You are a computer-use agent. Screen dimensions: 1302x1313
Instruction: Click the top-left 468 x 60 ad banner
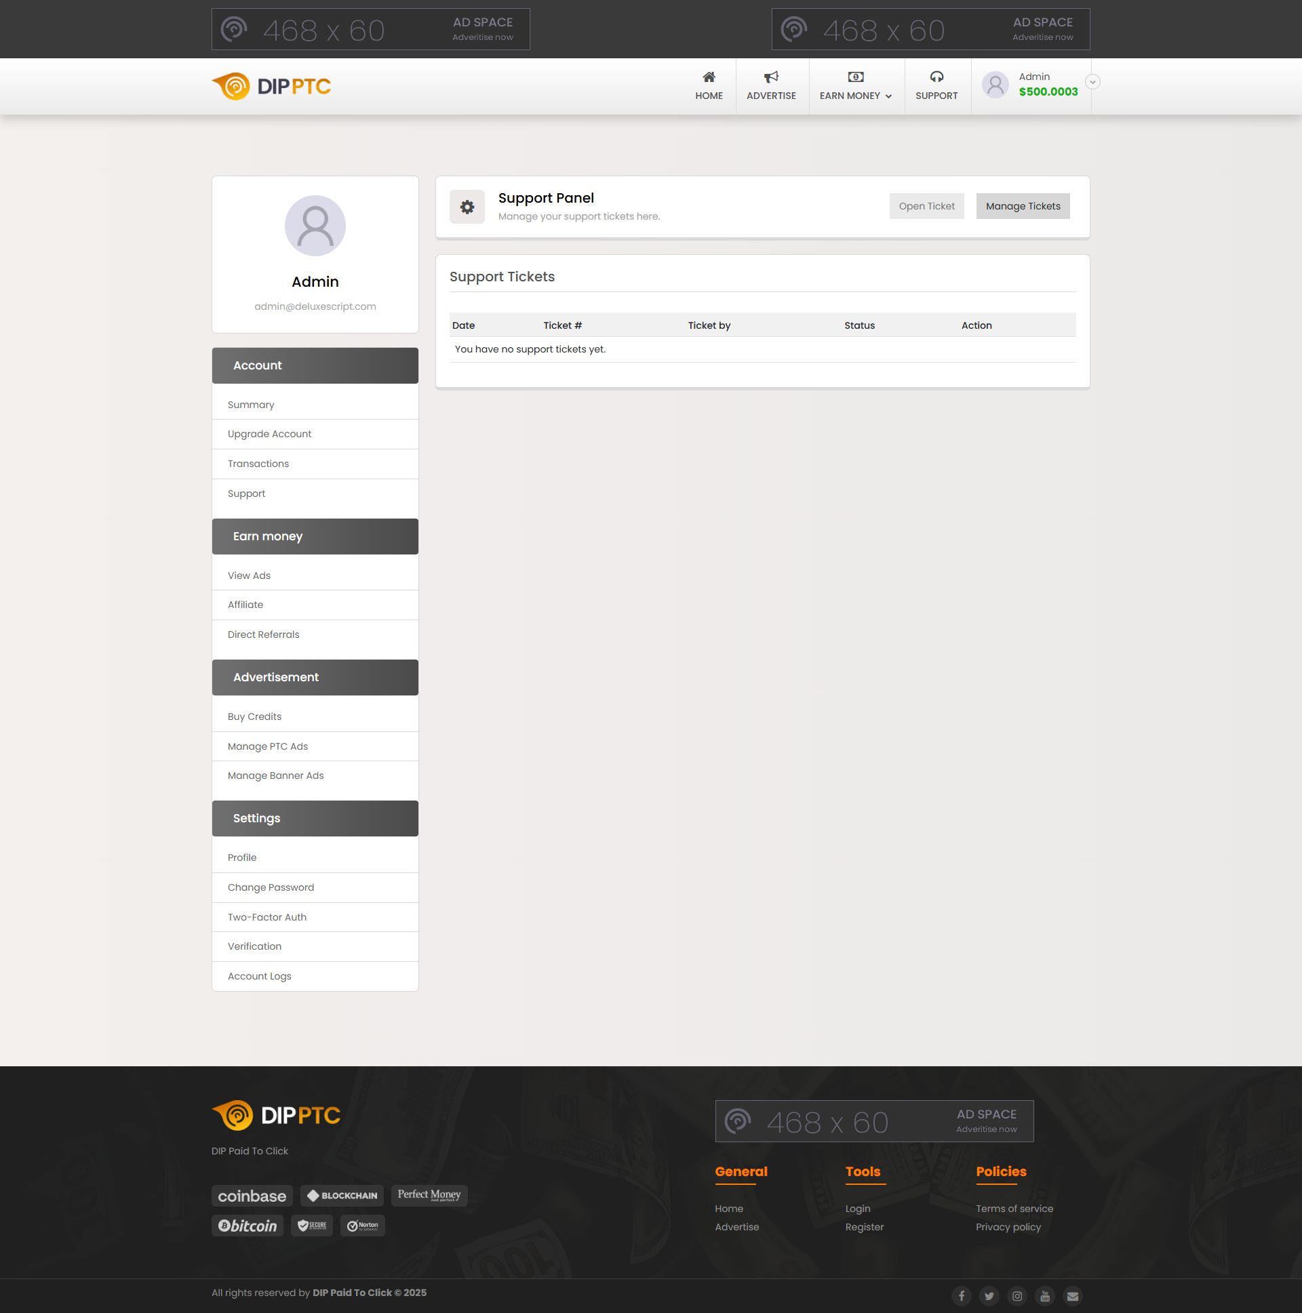pos(370,29)
